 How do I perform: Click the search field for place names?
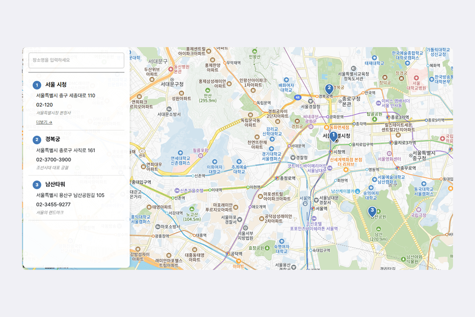click(x=76, y=60)
